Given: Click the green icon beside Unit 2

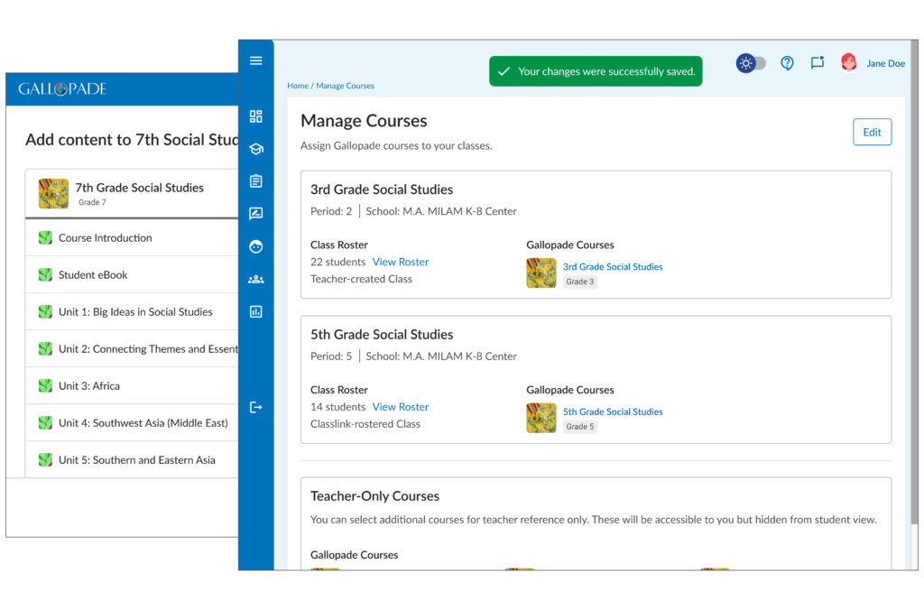Looking at the screenshot, I should pyautogui.click(x=45, y=349).
